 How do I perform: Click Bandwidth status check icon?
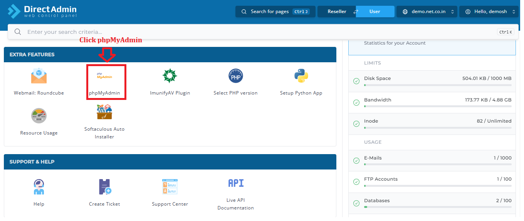356,103
